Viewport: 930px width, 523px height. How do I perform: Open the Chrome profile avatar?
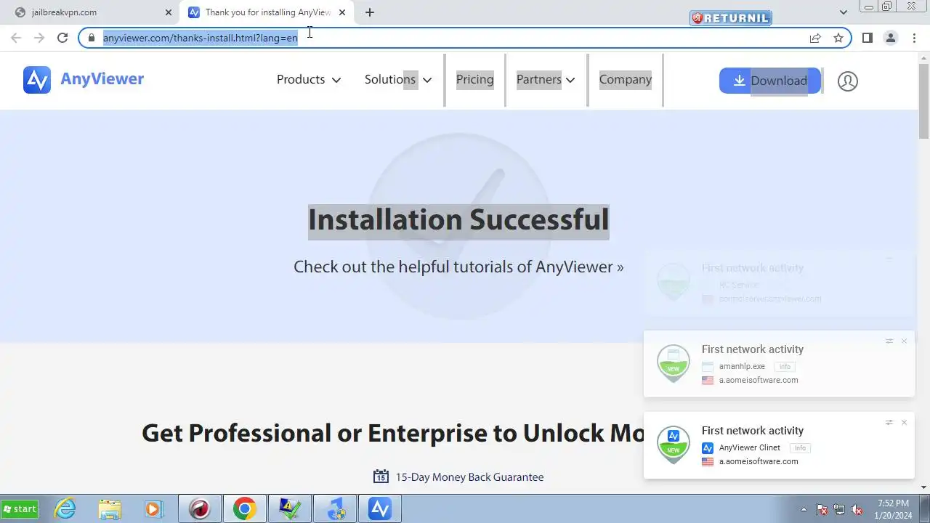coord(890,38)
